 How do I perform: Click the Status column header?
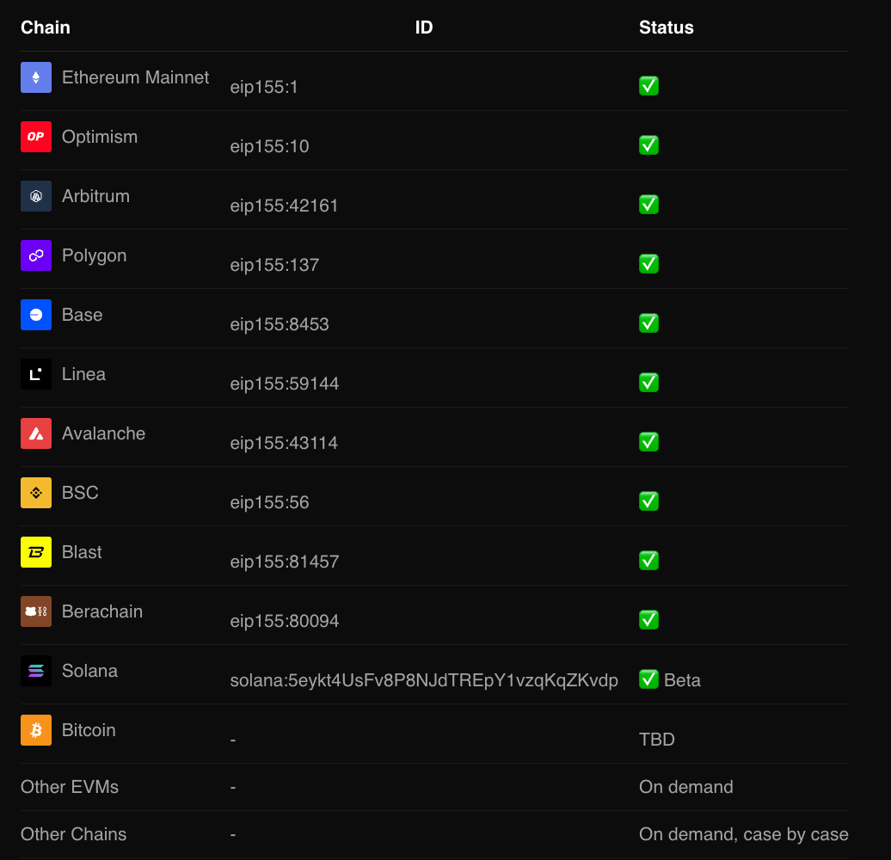(666, 28)
